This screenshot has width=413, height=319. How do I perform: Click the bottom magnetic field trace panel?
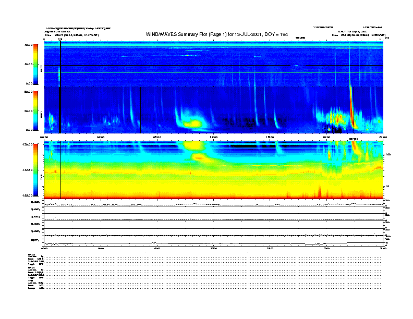(x=213, y=241)
